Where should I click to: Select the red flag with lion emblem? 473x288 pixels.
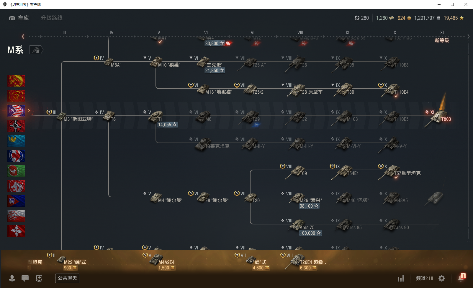[x=16, y=186]
